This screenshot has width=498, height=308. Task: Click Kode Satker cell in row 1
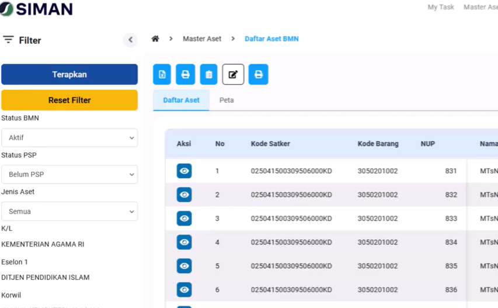coord(291,171)
